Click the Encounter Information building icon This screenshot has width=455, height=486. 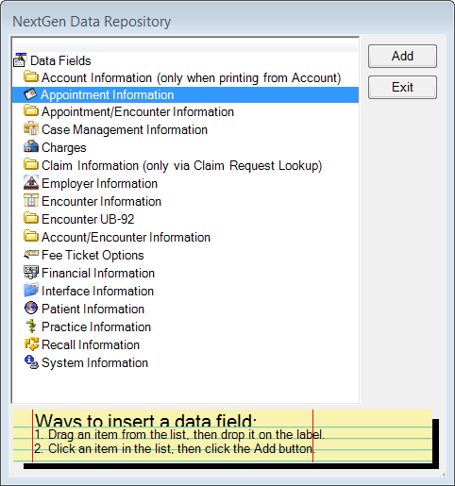pyautogui.click(x=31, y=200)
